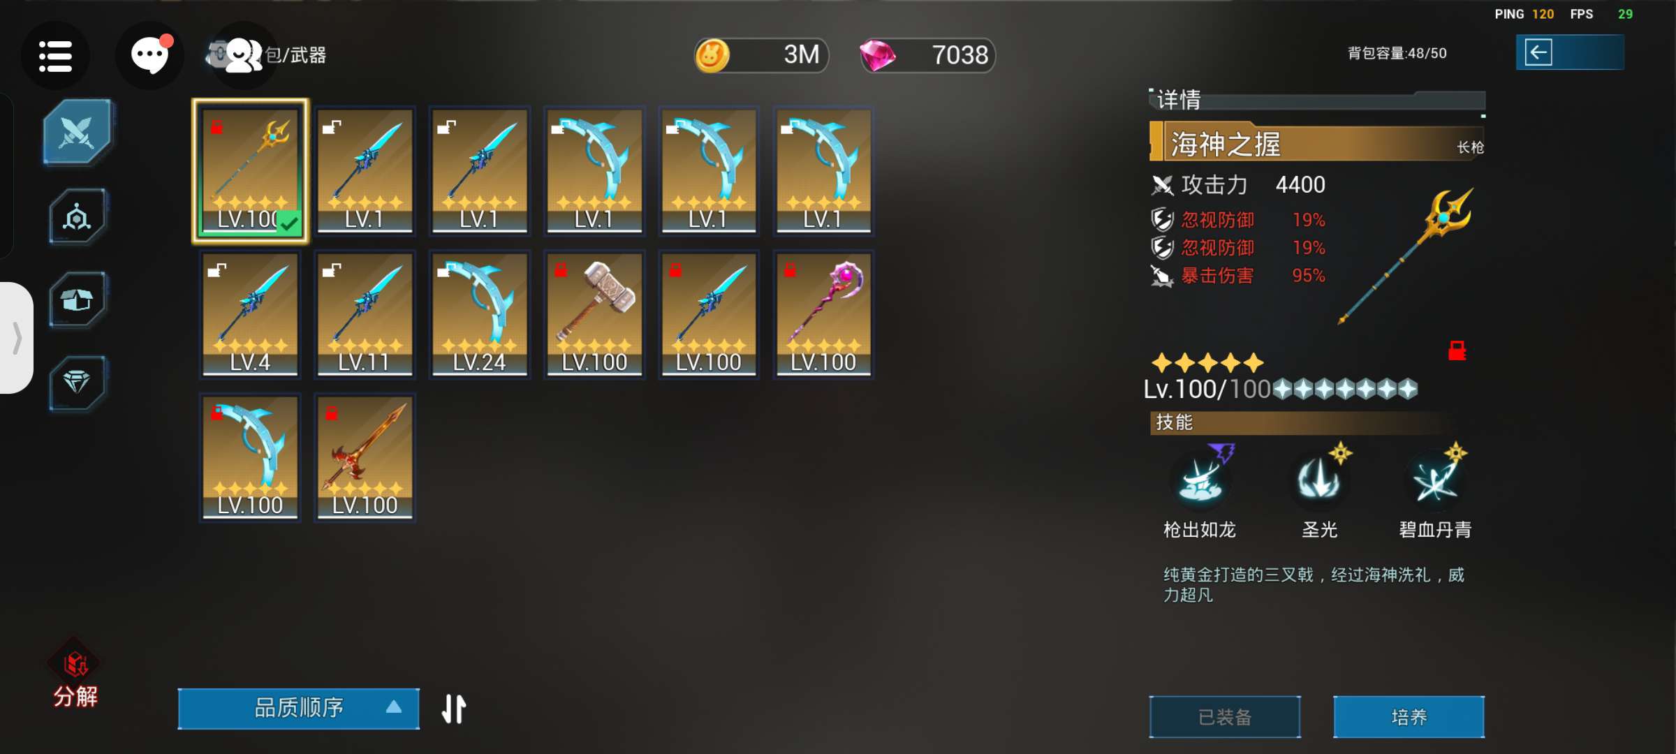
Task: Select the LV.100 pink staff weapon
Action: (x=823, y=315)
